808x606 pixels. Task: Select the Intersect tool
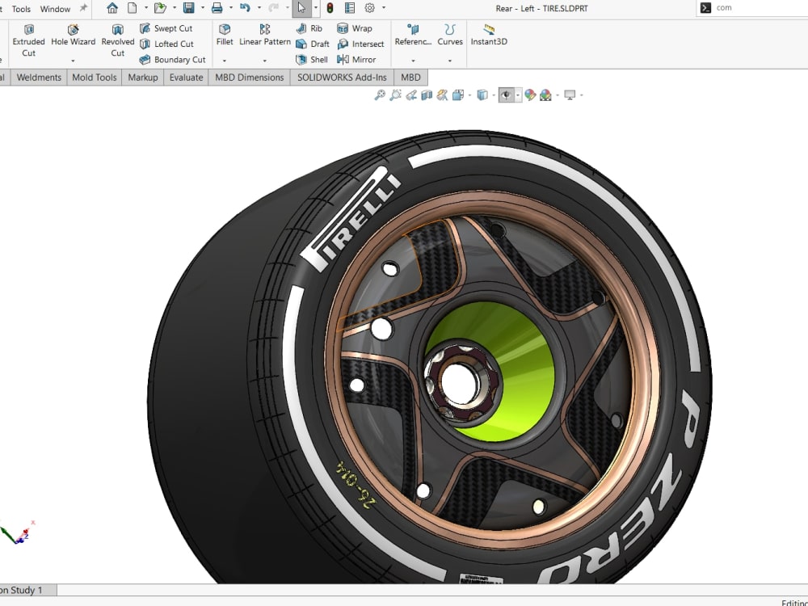tap(360, 44)
